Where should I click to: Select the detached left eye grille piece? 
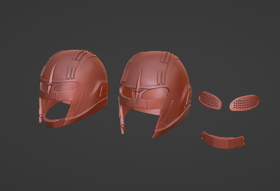click(210, 100)
